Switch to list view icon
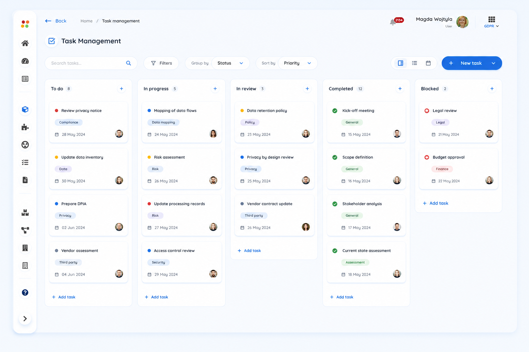Screen dimensions: 529x352 click(x=415, y=63)
